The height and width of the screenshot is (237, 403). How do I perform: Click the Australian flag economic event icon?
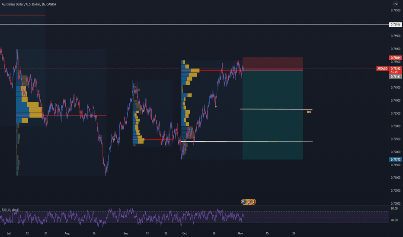pos(243,202)
